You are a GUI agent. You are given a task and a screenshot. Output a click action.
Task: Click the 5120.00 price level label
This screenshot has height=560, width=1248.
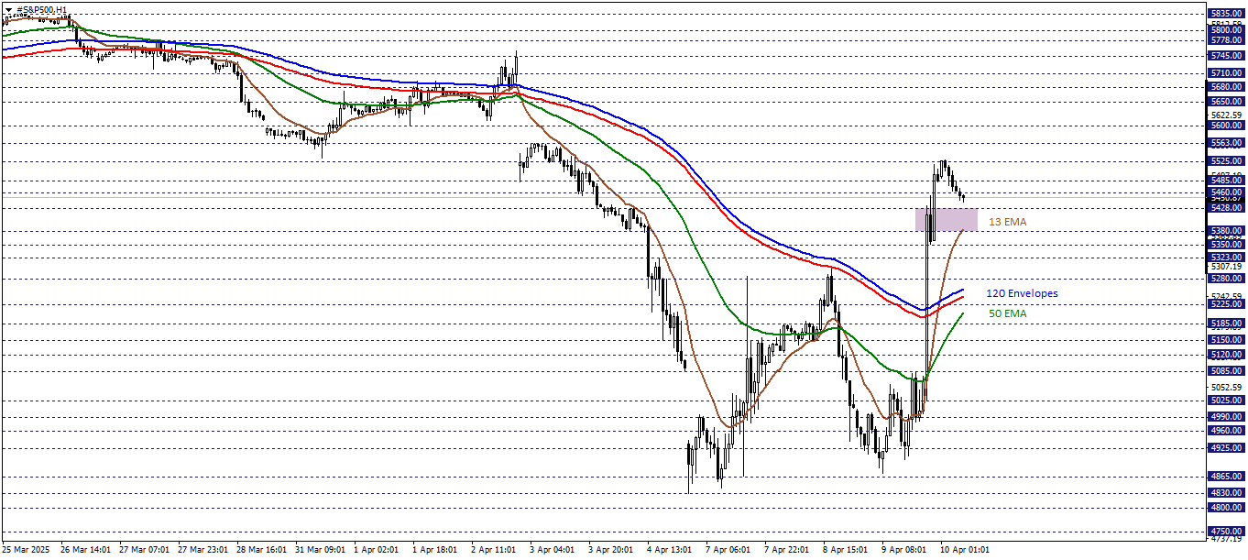(1226, 355)
